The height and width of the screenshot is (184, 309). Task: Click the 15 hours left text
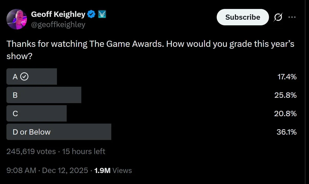(83, 151)
